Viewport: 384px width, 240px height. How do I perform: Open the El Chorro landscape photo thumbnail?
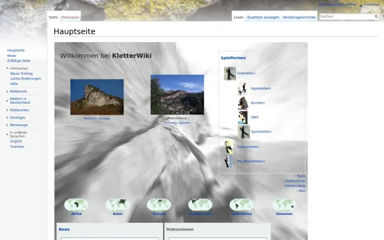click(x=177, y=95)
